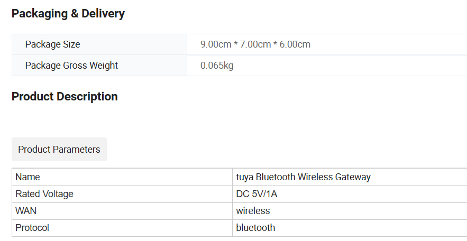Click the Package Size label cell
The width and height of the screenshot is (467, 241).
[x=99, y=44]
